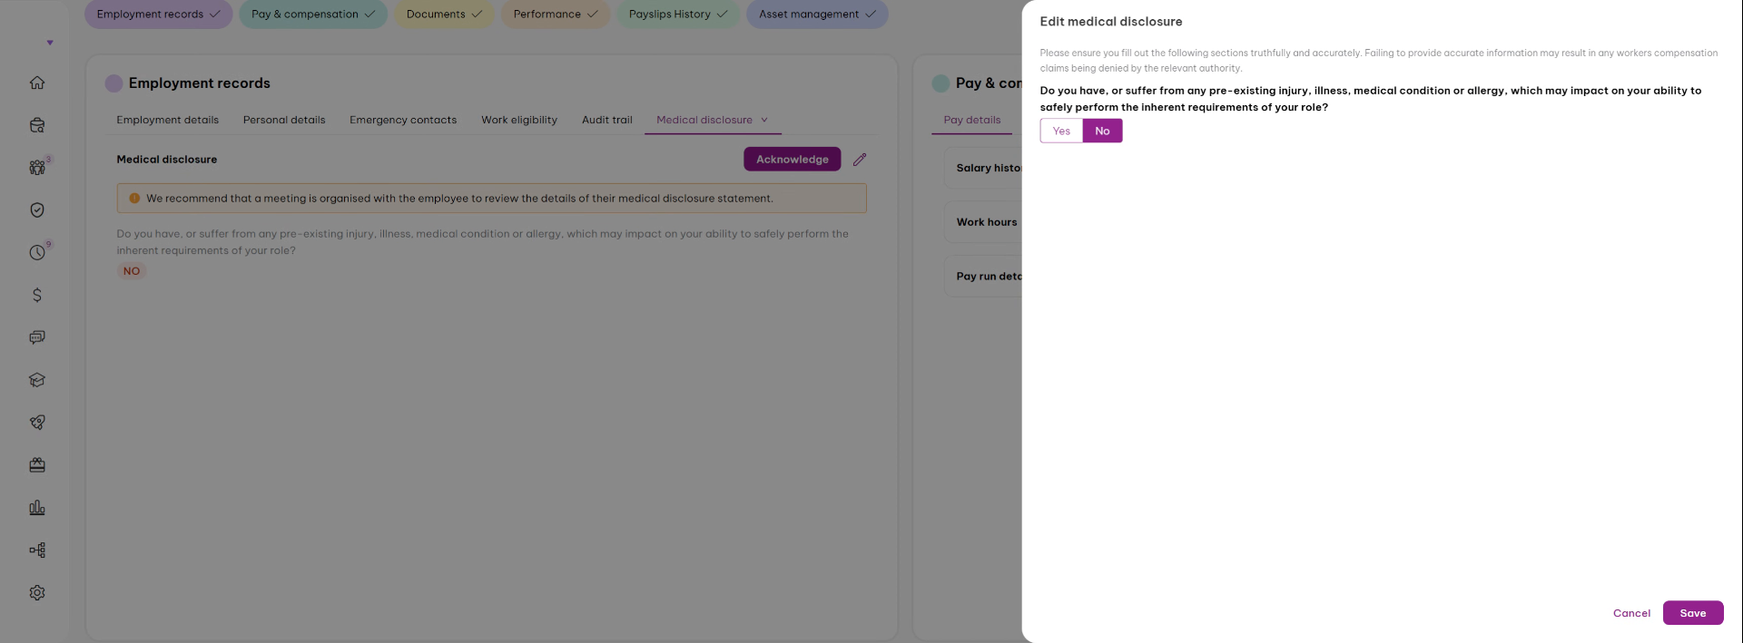Switch to Pay details tab
Viewport: 1743px width, 643px height.
(x=972, y=120)
